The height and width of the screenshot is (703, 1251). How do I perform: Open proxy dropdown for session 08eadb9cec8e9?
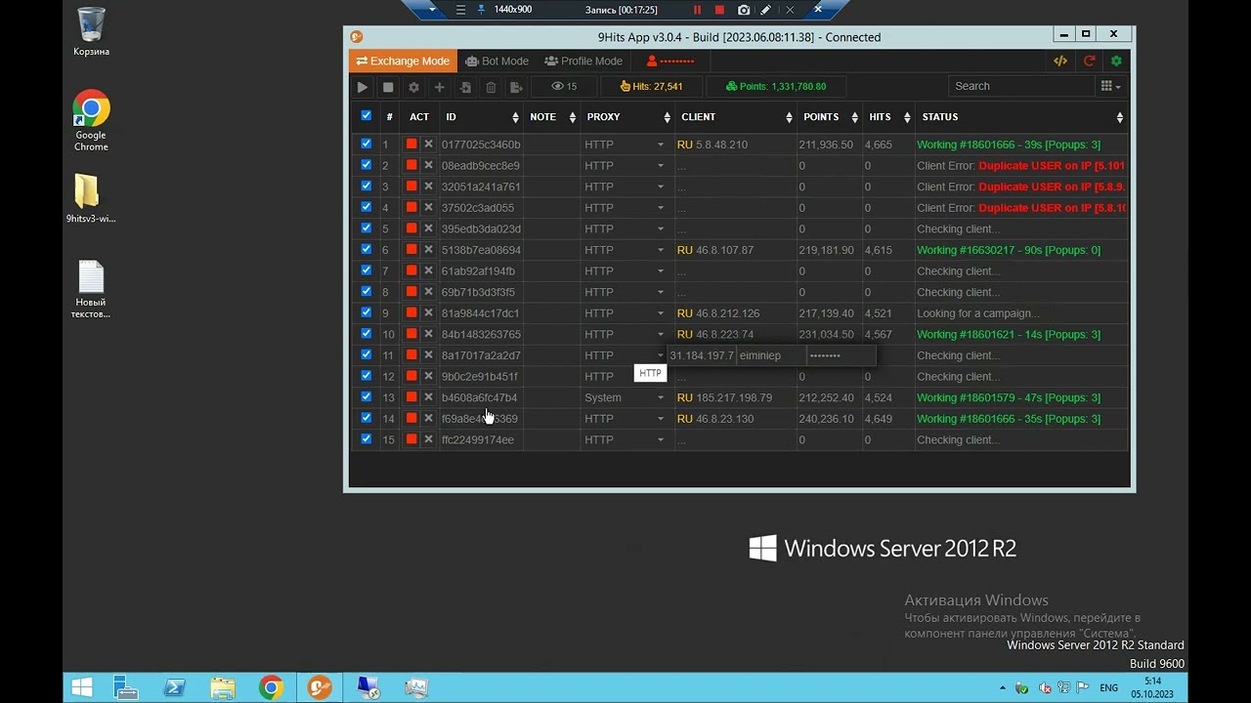[x=625, y=166]
